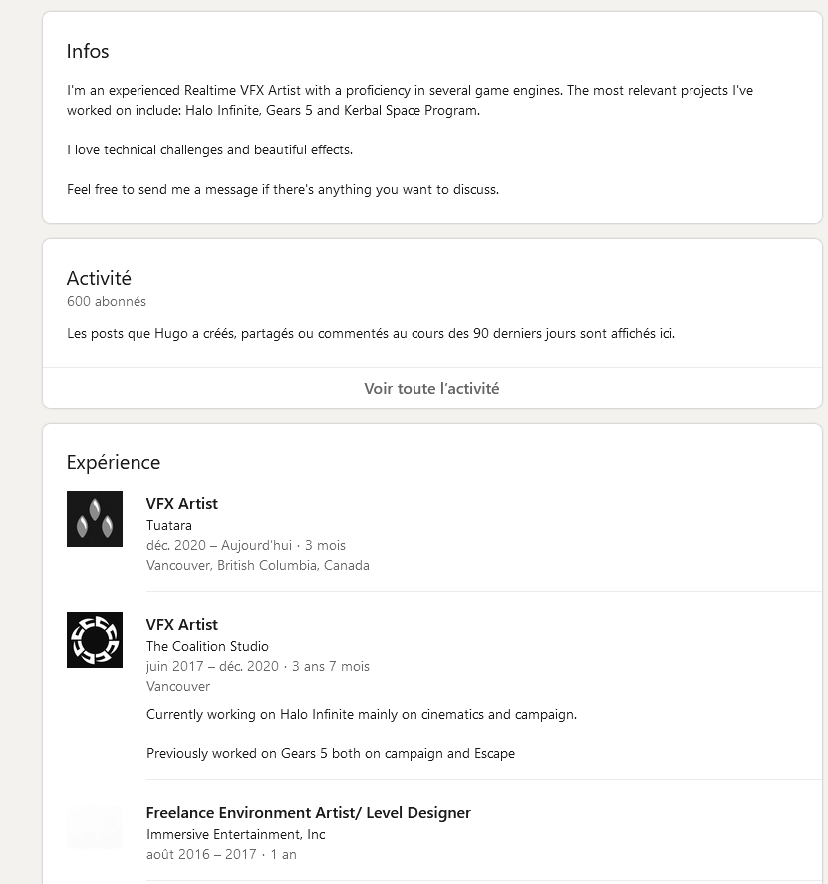Click the Vancouver, British Columbia, Canada location
828x884 pixels.
click(258, 565)
